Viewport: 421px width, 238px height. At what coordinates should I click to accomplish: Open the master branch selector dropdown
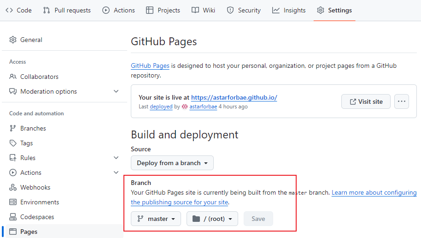156,219
